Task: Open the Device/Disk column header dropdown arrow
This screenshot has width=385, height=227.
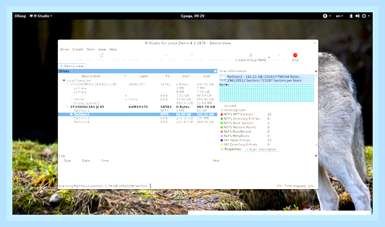Action: tap(125, 76)
